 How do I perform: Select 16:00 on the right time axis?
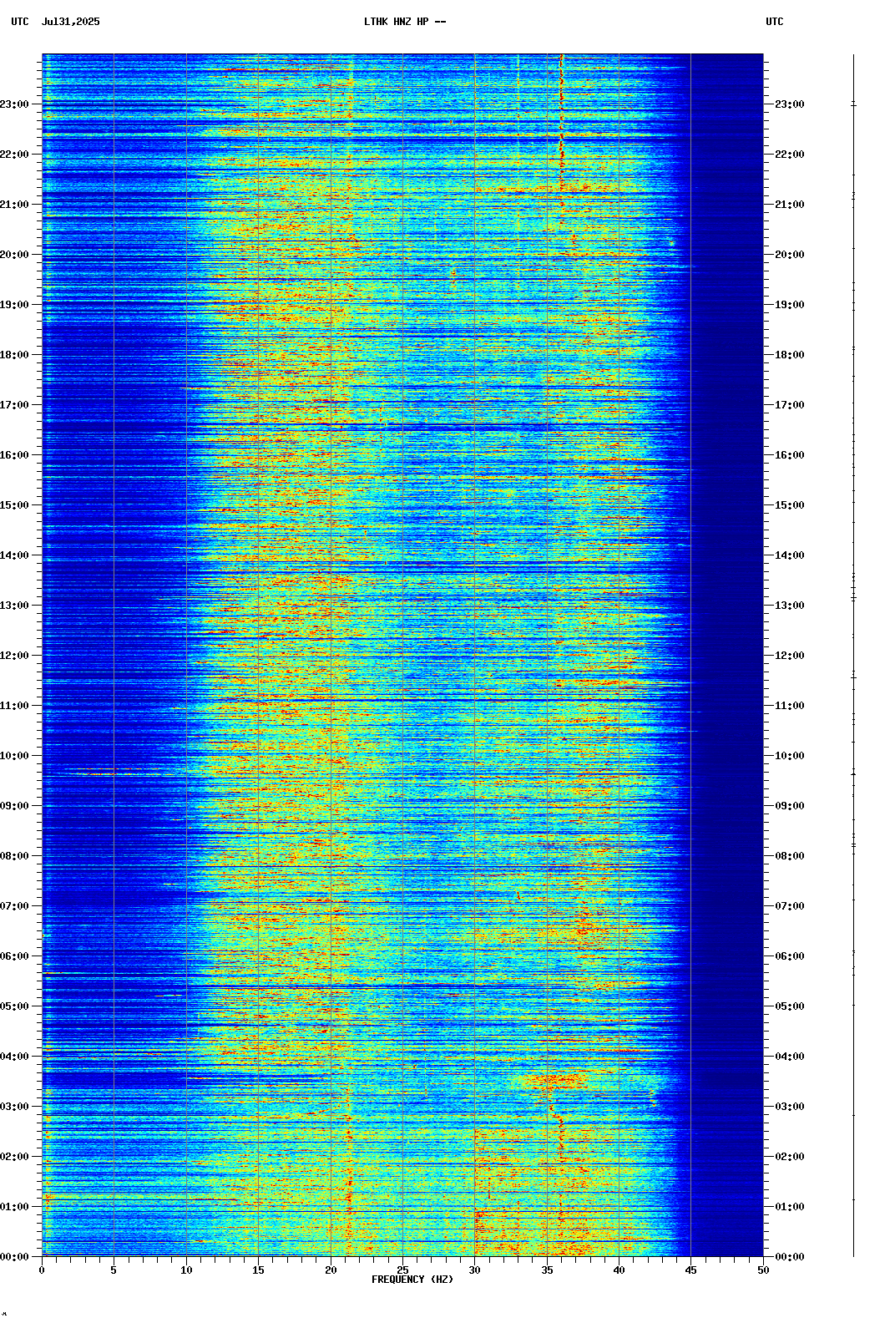[790, 455]
